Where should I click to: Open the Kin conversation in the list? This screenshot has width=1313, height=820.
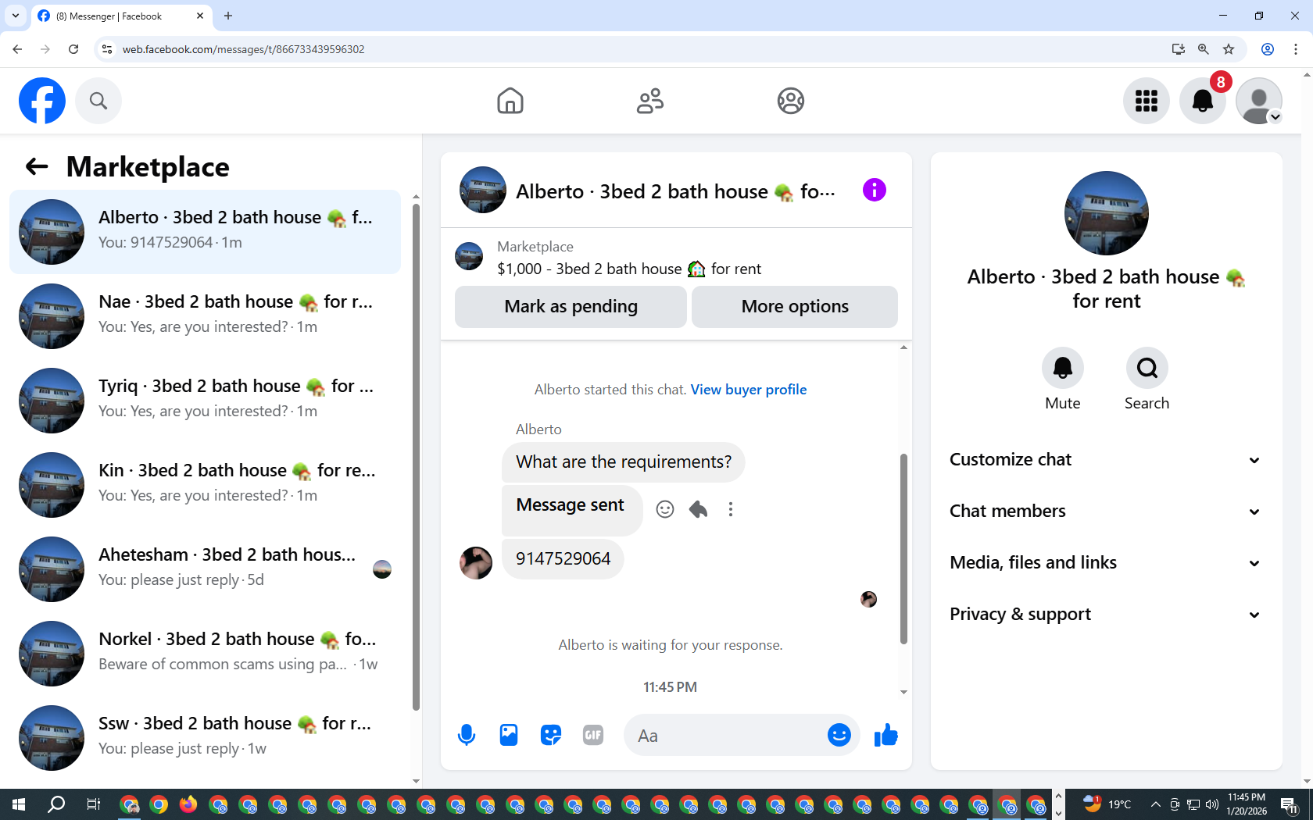click(x=205, y=485)
